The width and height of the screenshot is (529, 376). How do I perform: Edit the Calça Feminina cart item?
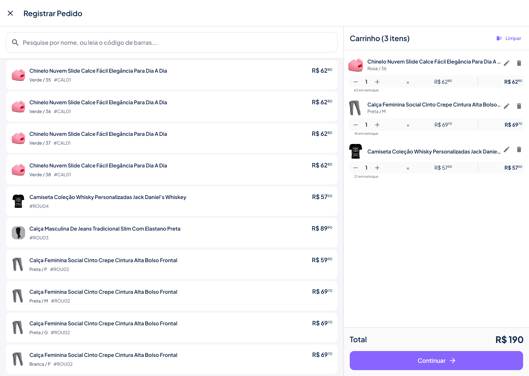coord(507,106)
